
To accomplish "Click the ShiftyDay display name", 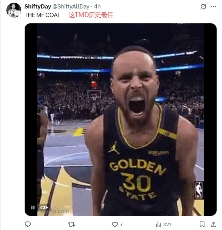I will (38, 7).
